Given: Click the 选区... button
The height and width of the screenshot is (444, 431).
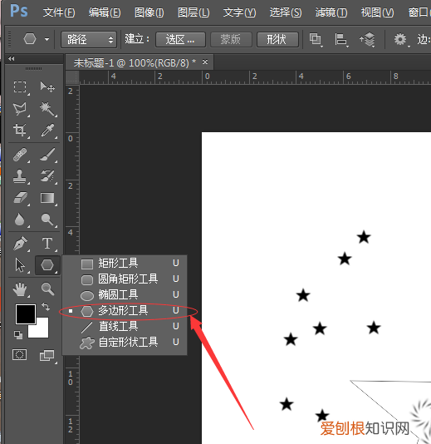Looking at the screenshot, I should (180, 39).
